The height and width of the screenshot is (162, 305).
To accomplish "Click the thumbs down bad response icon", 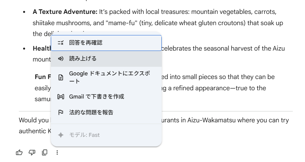I will point(32,152).
